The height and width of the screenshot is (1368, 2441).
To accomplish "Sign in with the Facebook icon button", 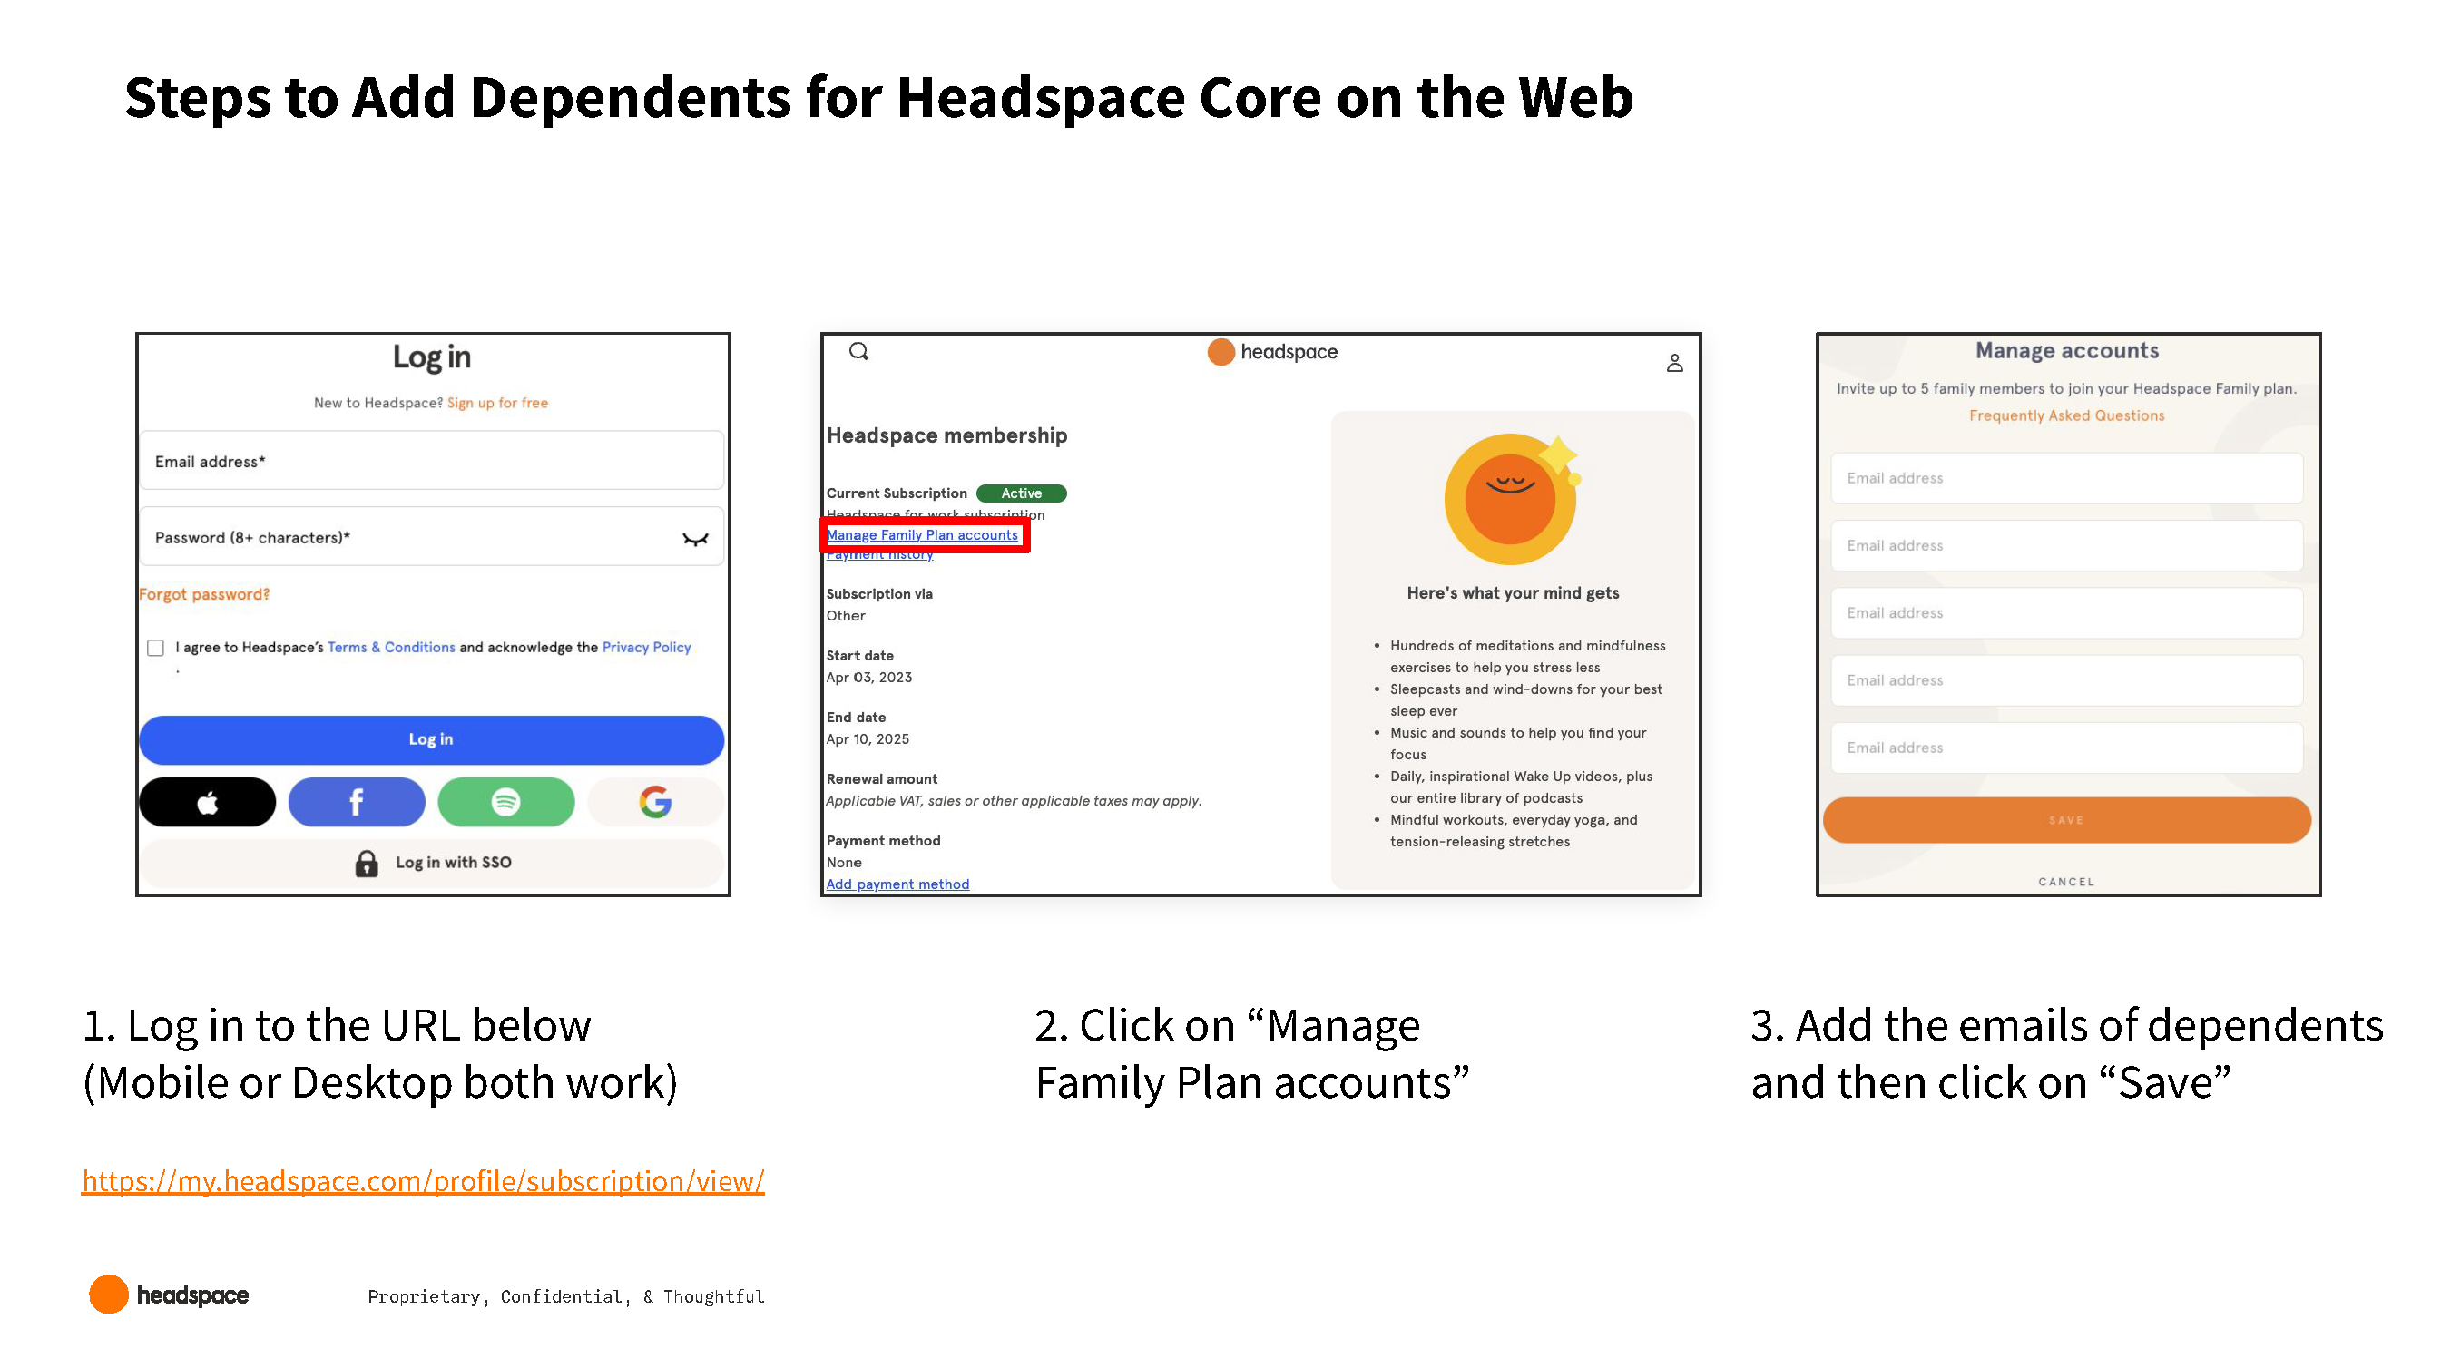I will 357,803.
